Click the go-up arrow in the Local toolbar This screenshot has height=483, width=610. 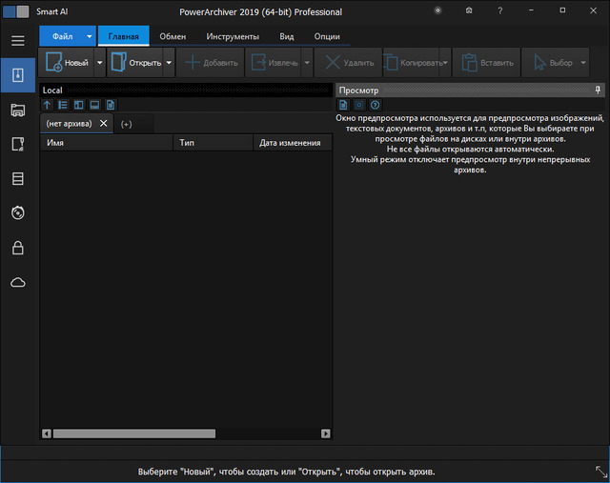[x=48, y=105]
